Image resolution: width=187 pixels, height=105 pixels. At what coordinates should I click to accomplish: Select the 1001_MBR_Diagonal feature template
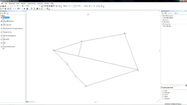(168, 18)
